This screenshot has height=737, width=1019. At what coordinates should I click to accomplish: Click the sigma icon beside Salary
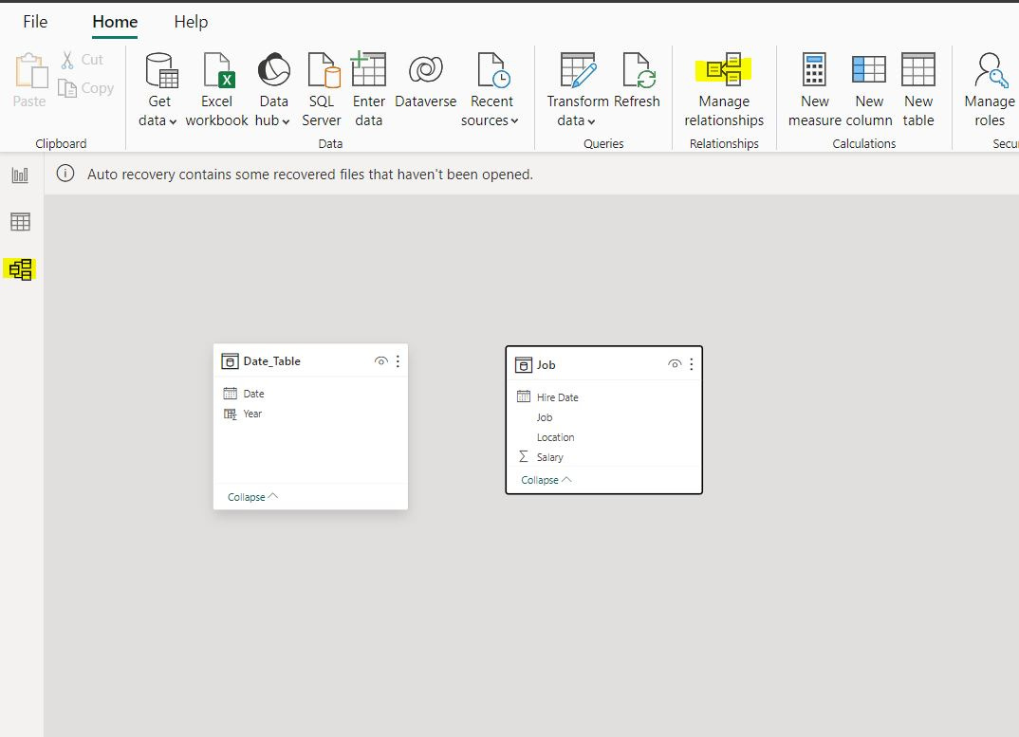click(523, 457)
